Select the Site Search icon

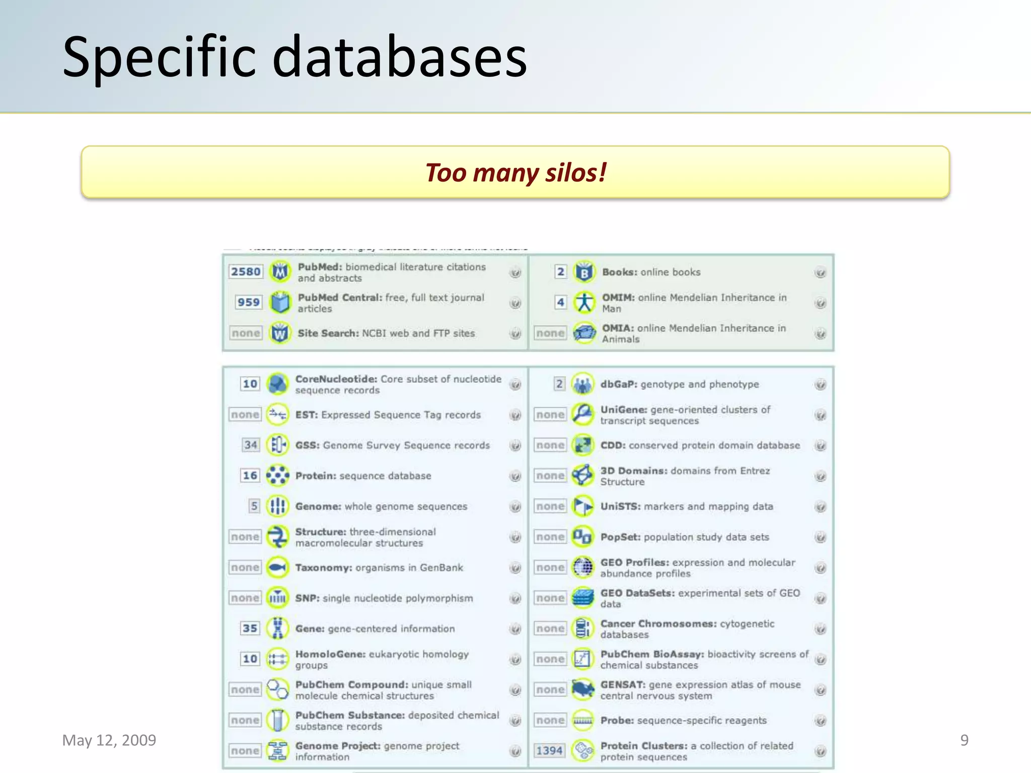280,333
